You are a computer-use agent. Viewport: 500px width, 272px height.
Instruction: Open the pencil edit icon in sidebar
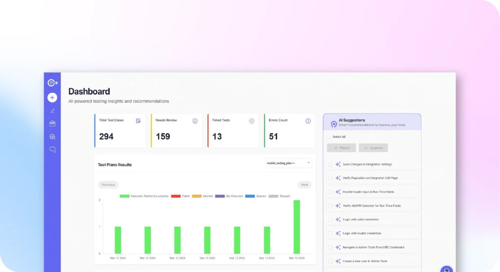52,111
